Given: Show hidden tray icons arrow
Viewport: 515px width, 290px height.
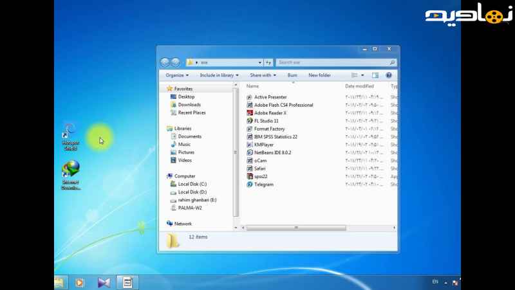Looking at the screenshot, I should (x=445, y=282).
